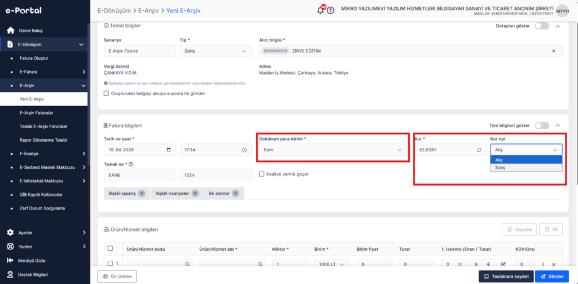Open the Tip dropdown showing Satış

[x=216, y=51]
